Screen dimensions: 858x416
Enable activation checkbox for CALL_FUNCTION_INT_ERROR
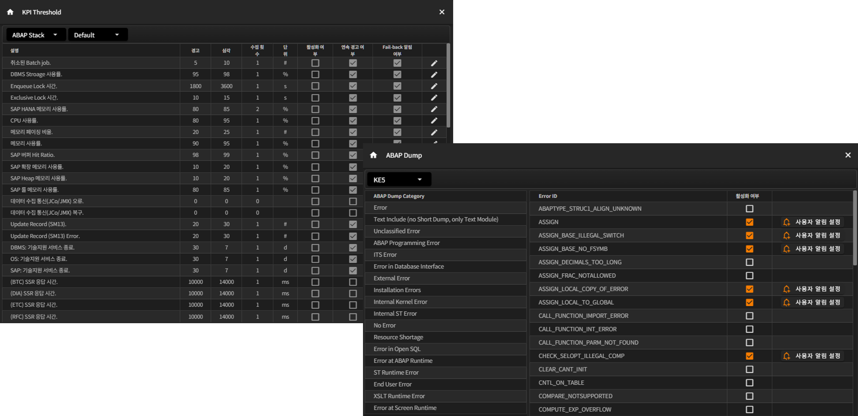[749, 329]
